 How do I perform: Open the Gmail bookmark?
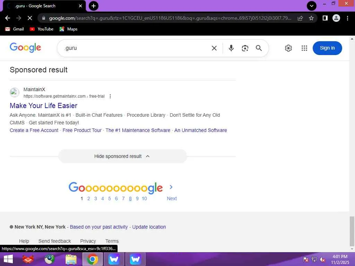(x=15, y=29)
